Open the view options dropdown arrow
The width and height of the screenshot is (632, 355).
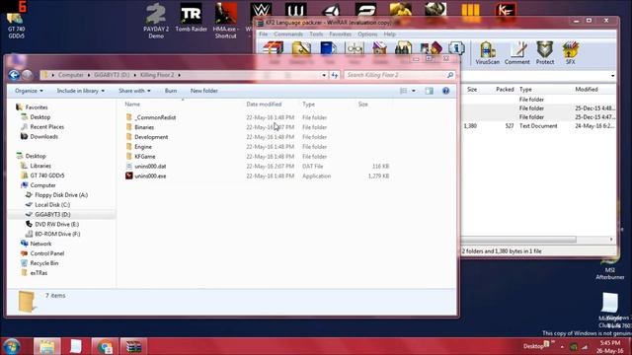click(x=414, y=91)
